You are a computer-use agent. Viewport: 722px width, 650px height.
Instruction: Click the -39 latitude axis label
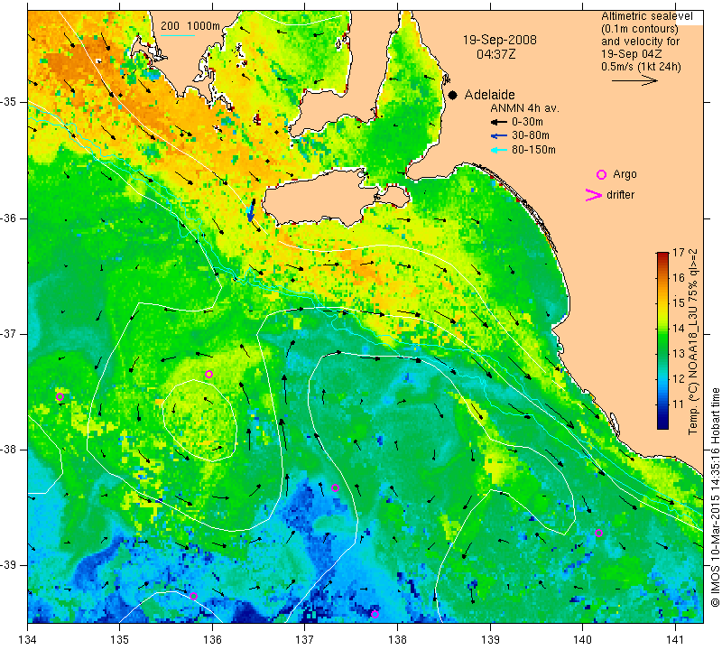(9, 565)
